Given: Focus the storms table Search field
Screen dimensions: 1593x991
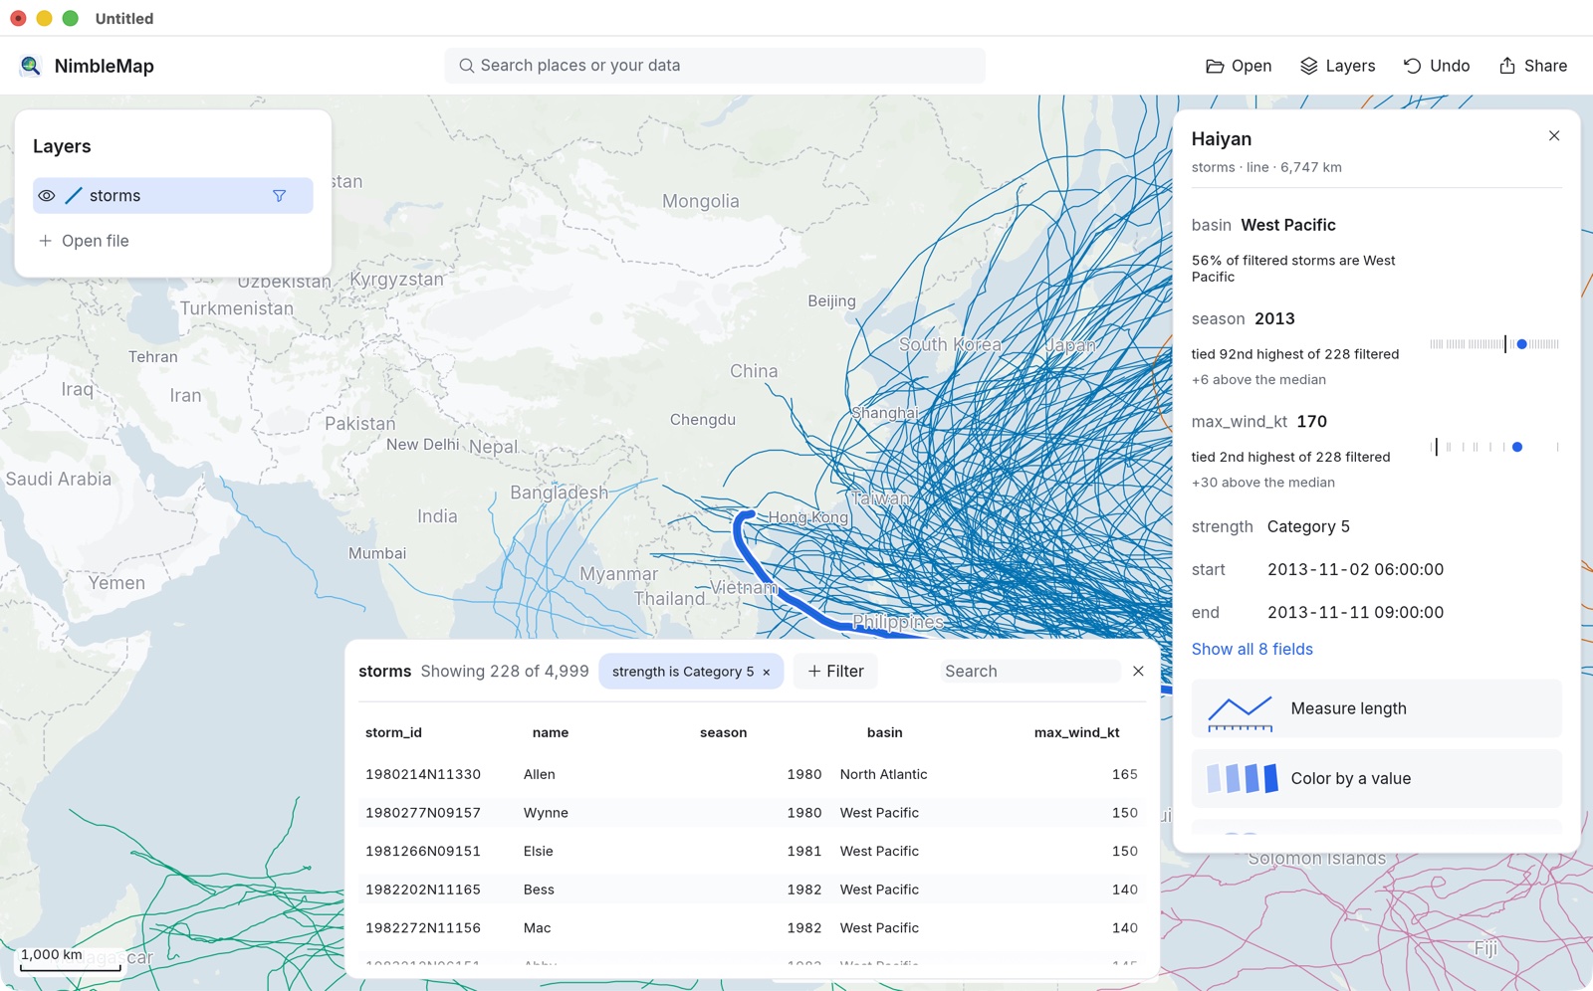Looking at the screenshot, I should 1029,672.
